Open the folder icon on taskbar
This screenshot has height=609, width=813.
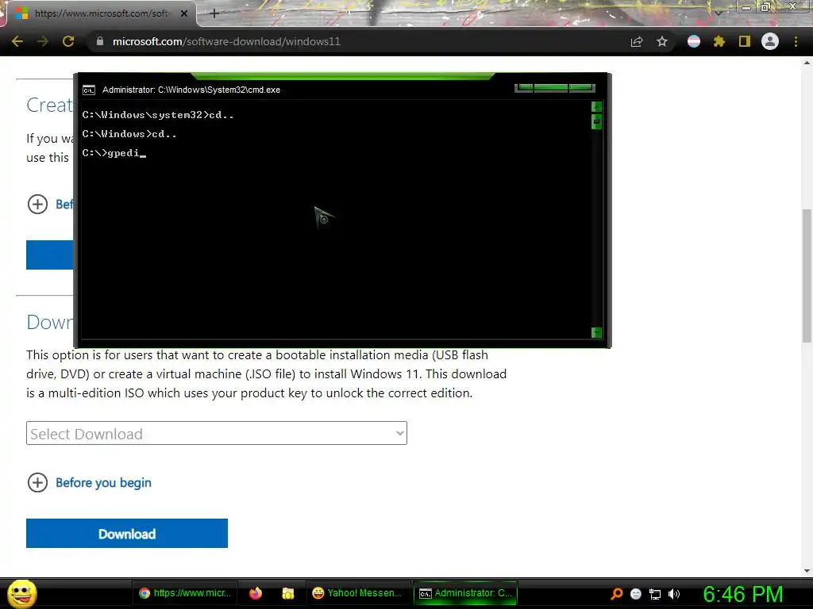pos(287,593)
